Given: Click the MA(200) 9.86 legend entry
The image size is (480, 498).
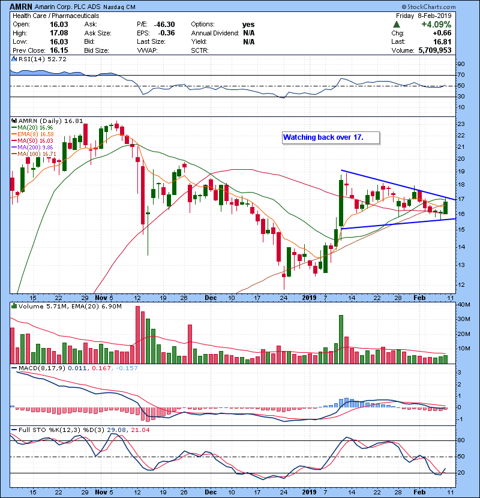Looking at the screenshot, I should [x=32, y=148].
